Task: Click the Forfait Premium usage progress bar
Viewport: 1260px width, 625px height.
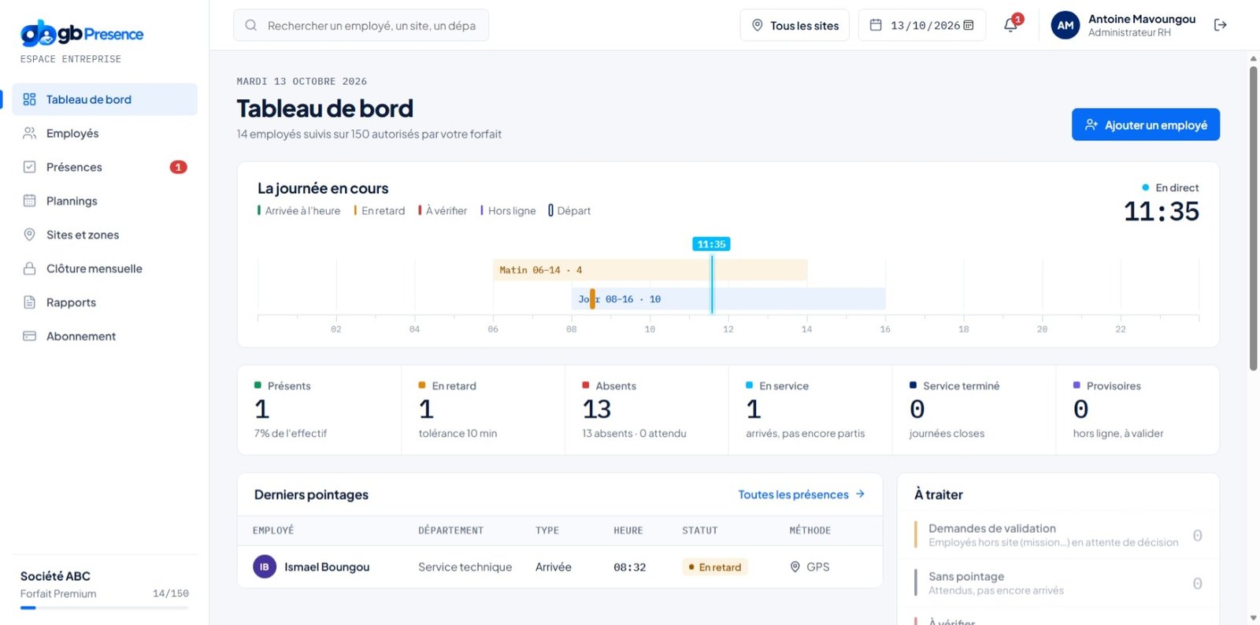Action: [x=105, y=608]
